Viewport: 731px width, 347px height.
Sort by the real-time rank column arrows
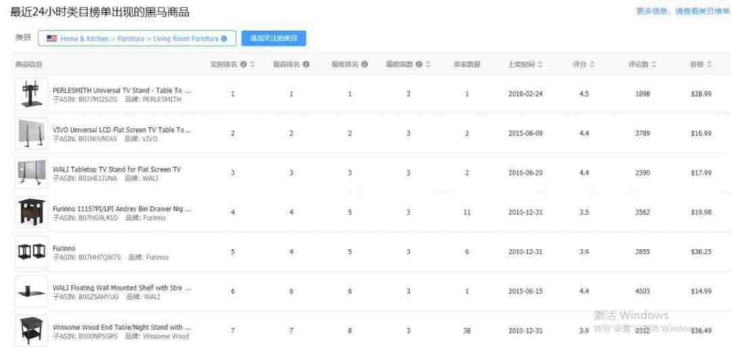(x=252, y=64)
